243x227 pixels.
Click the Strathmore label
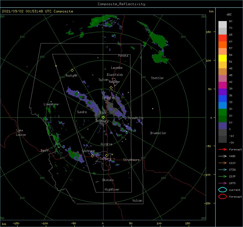click(131, 160)
